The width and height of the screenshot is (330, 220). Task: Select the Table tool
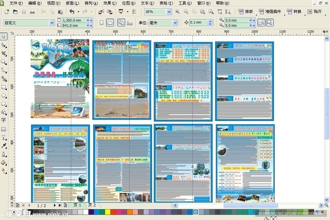point(4,129)
